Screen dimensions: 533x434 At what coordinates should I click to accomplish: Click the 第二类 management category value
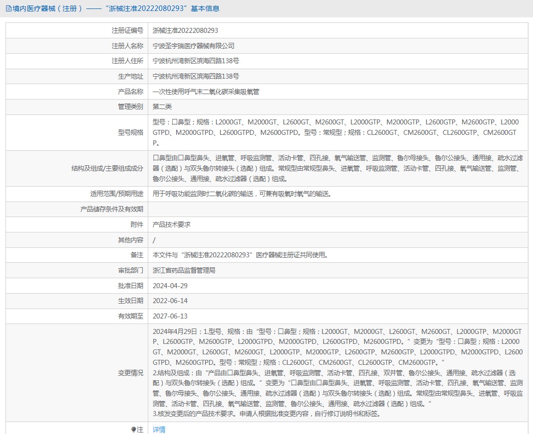coord(162,107)
